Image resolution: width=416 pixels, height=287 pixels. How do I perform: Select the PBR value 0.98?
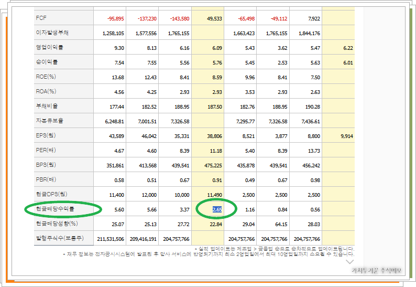315,180
